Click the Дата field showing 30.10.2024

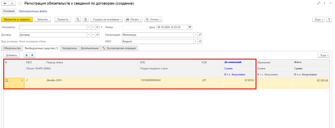[x=172, y=27]
